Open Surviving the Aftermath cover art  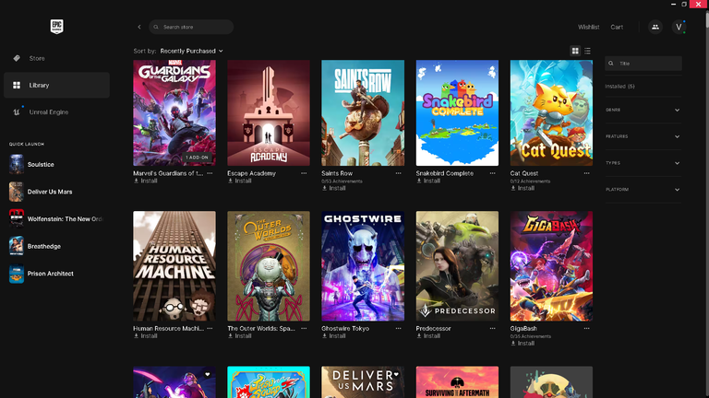457,382
